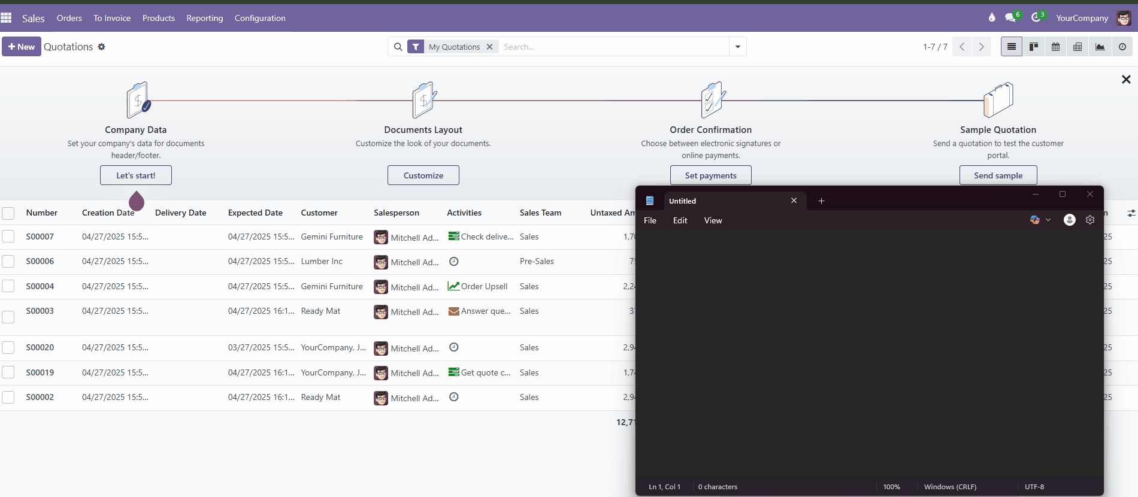
Task: Click Let's start! button
Action: [136, 175]
